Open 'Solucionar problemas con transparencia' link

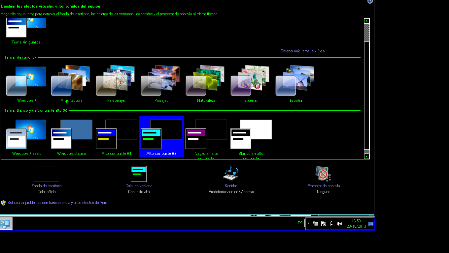point(57,203)
